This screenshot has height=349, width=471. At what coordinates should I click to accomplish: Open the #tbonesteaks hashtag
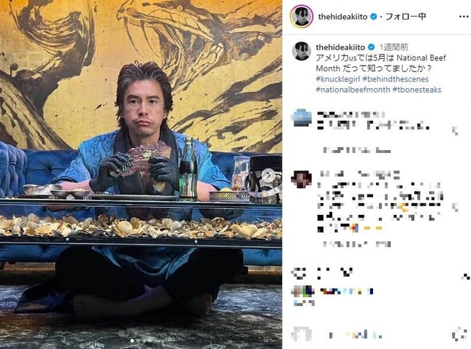tap(417, 90)
